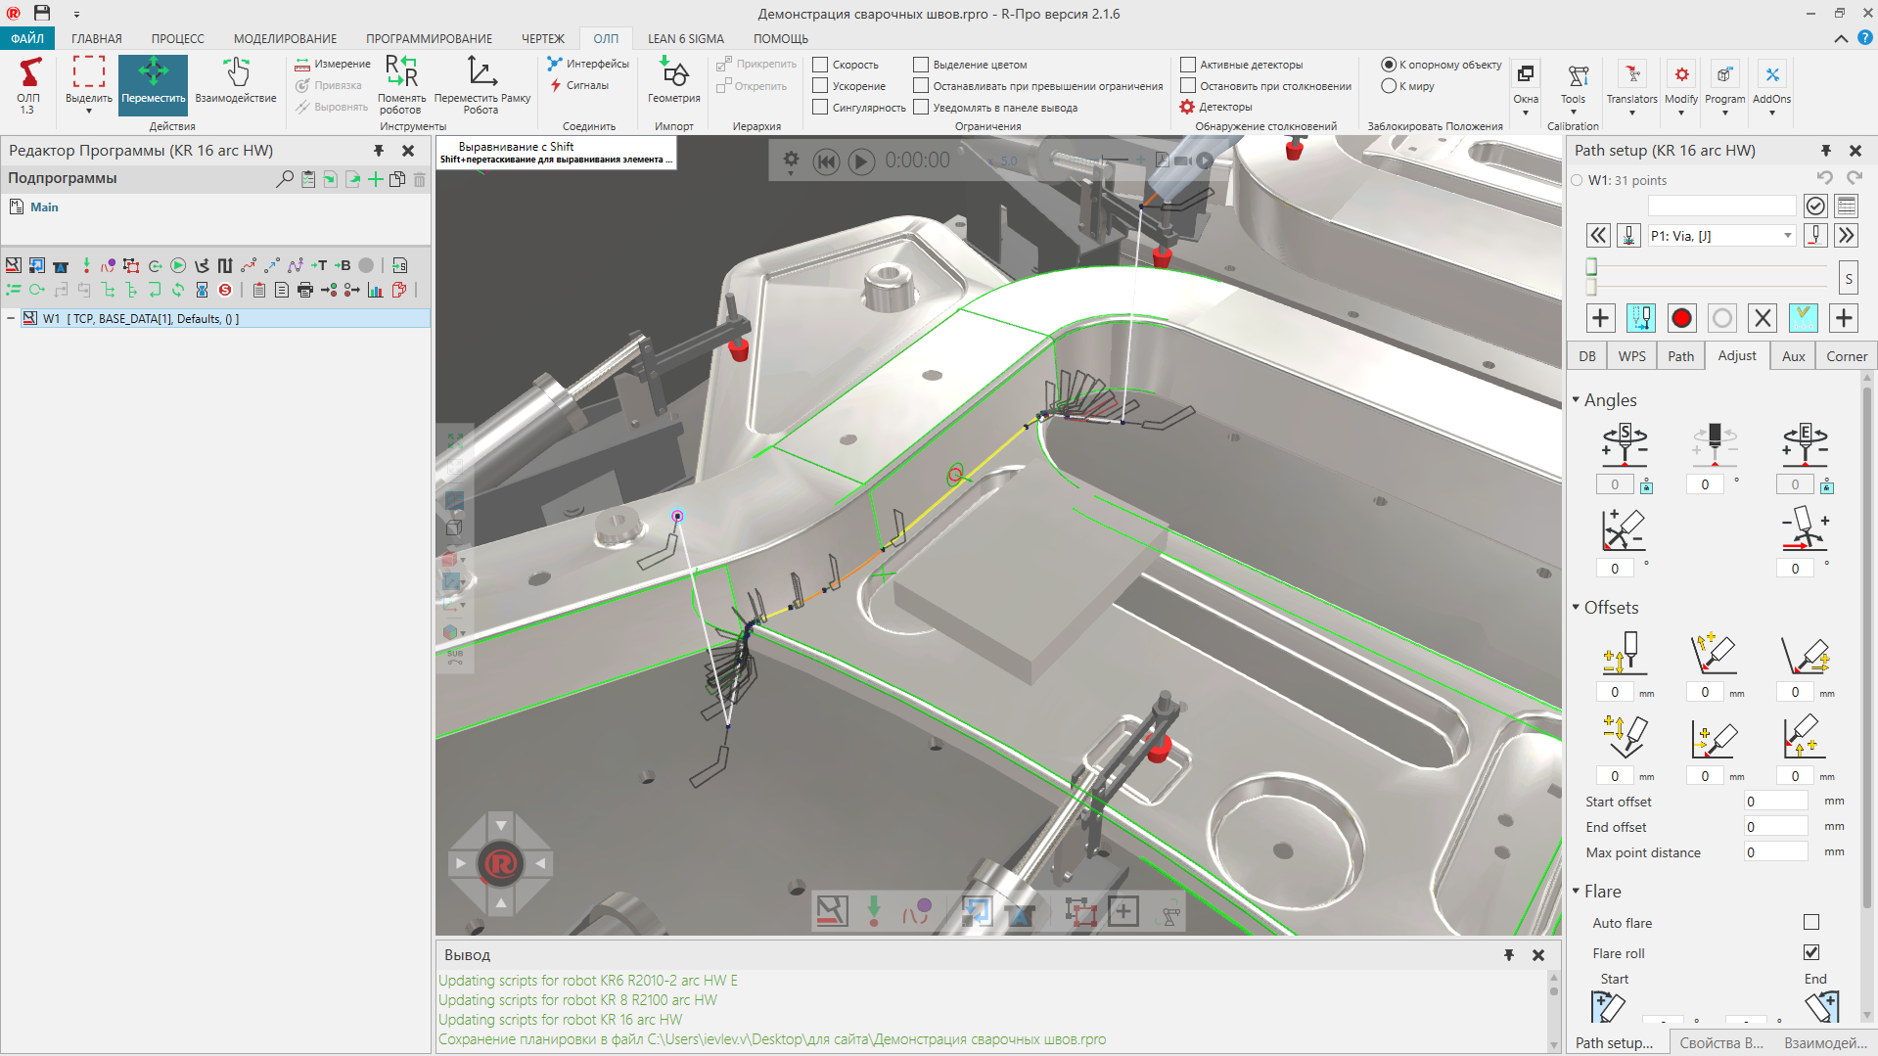Screen dimensions: 1878x1056
Task: Collapse the Angles section
Action: point(1577,400)
